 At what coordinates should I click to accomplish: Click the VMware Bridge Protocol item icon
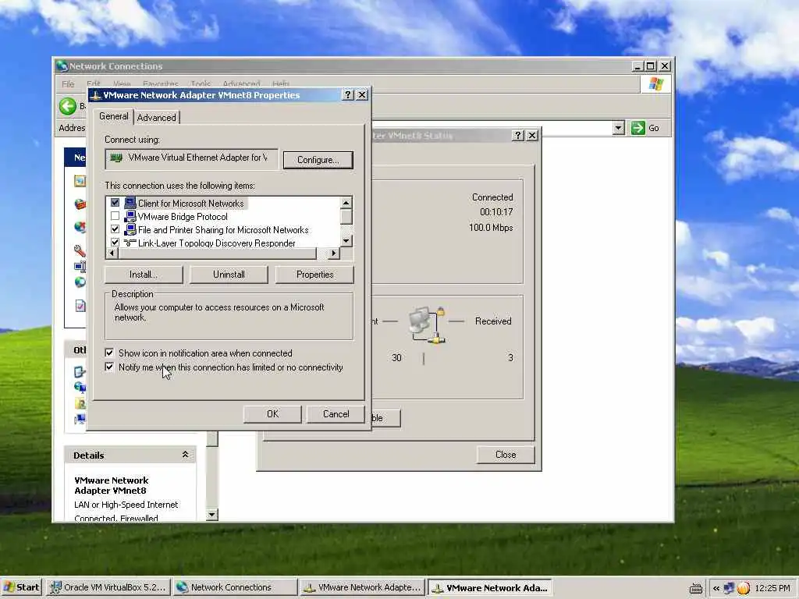[x=130, y=217]
